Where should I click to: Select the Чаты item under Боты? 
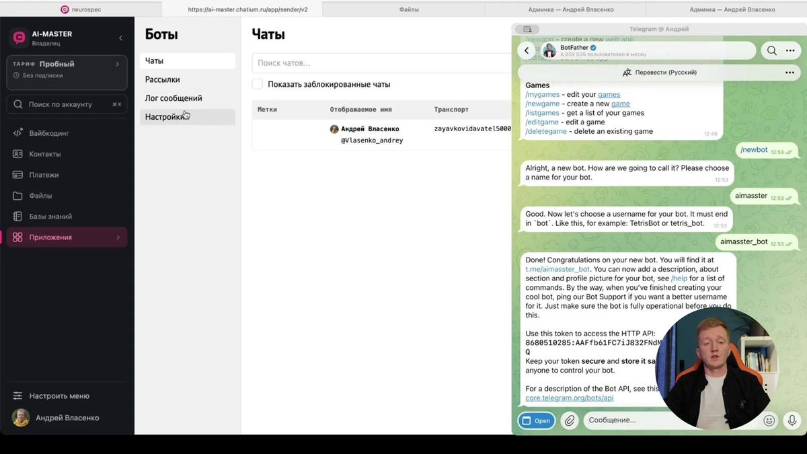click(x=188, y=61)
